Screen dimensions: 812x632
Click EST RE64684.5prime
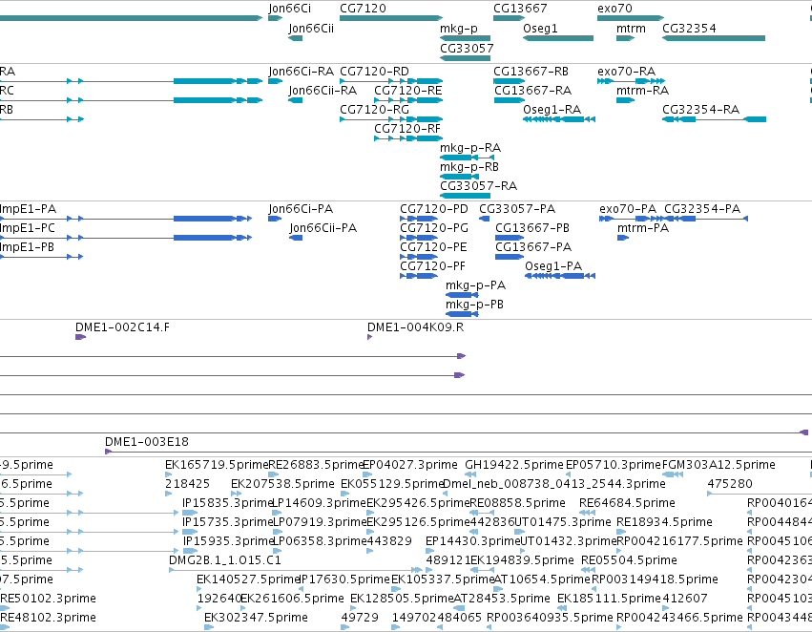(587, 513)
